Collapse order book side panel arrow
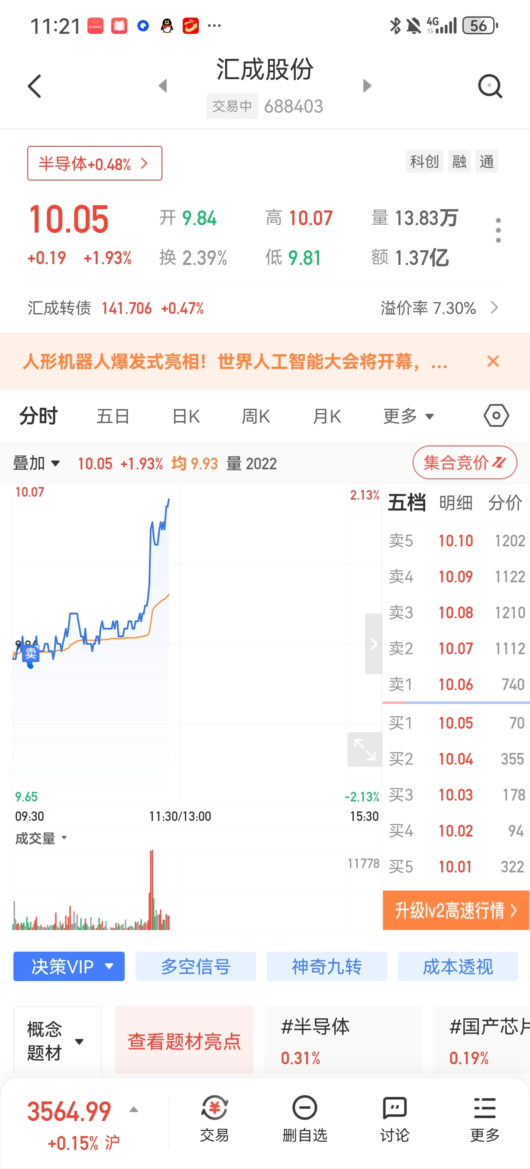This screenshot has height=1169, width=530. pyautogui.click(x=373, y=643)
